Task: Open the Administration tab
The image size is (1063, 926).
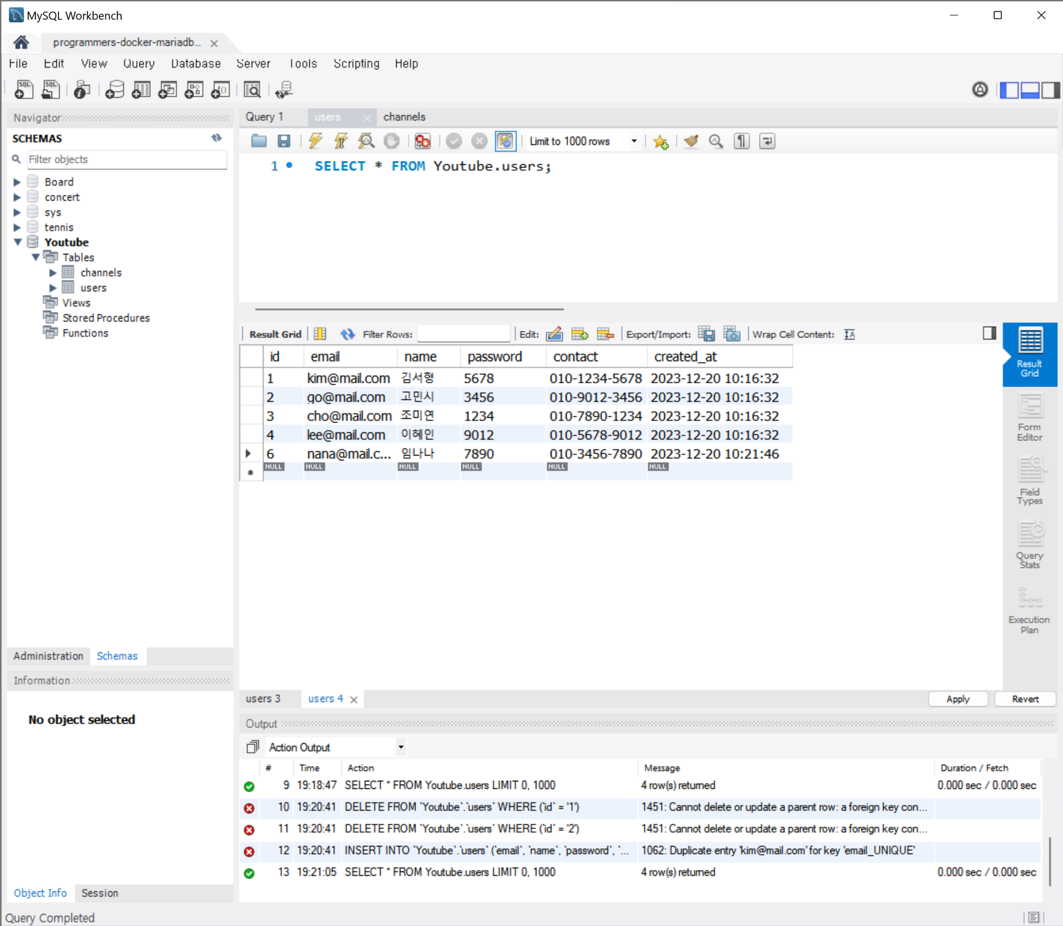Action: pos(48,656)
